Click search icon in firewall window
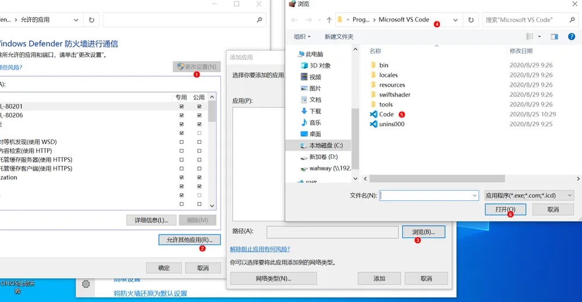The image size is (582, 302). click(x=259, y=20)
